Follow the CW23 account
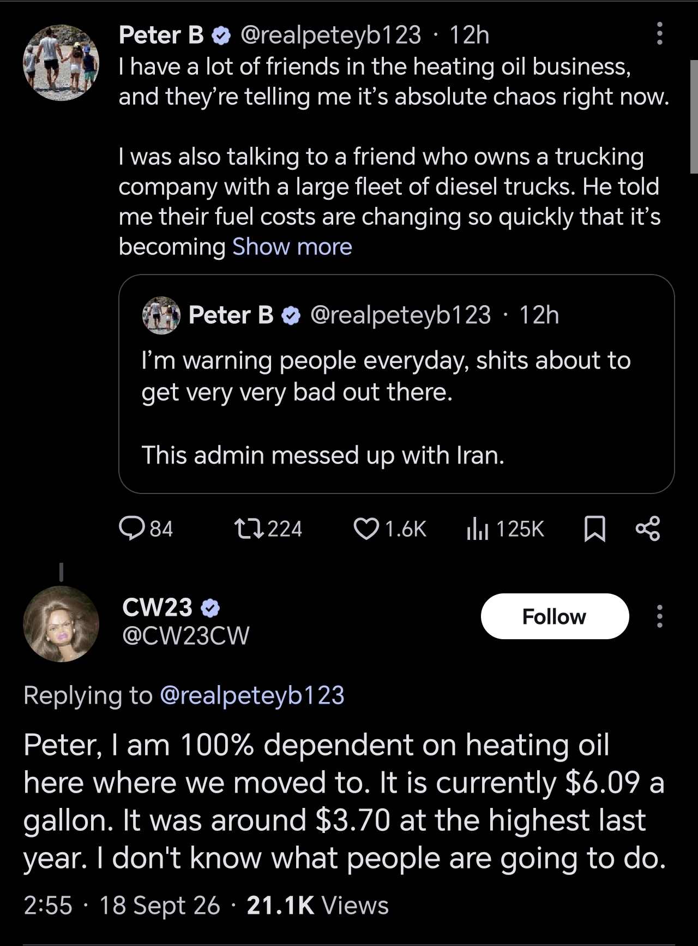The image size is (698, 946). click(x=555, y=616)
